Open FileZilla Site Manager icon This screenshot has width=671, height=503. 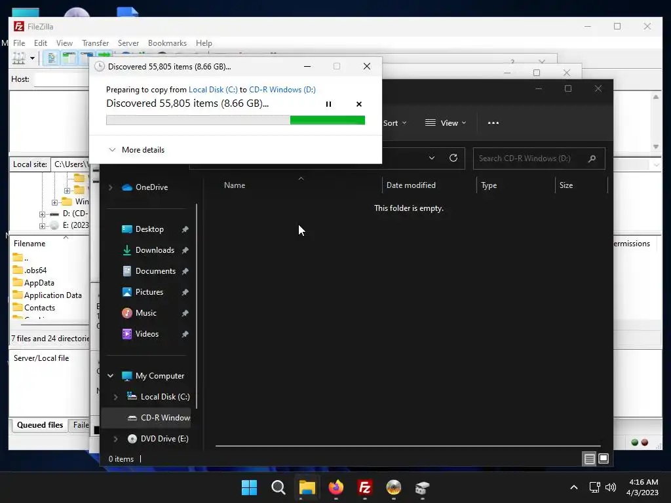[x=19, y=58]
